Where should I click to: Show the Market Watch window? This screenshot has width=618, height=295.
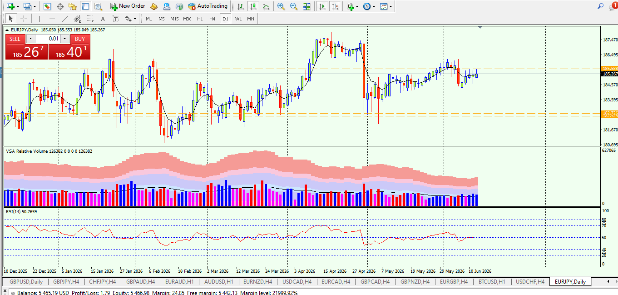pyautogui.click(x=47, y=6)
